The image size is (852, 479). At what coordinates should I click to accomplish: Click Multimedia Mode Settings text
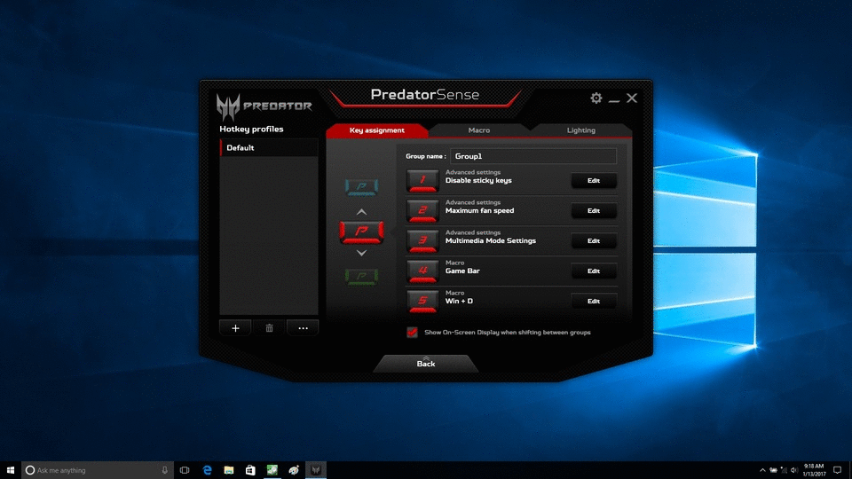tap(490, 240)
